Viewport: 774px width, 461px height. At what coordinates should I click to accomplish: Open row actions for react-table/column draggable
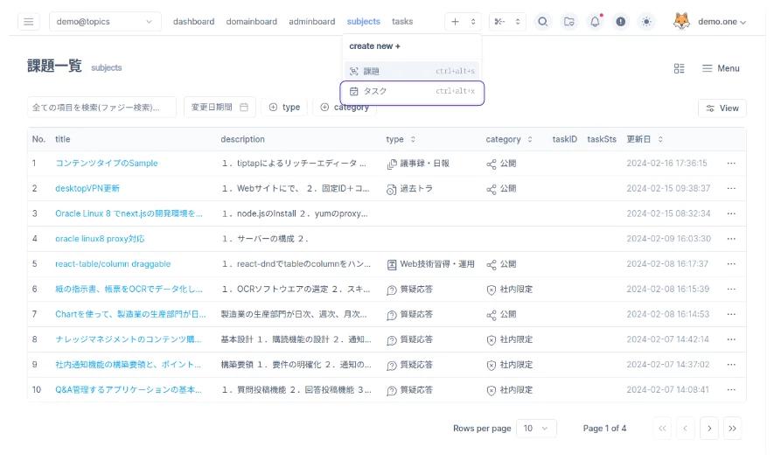click(731, 264)
